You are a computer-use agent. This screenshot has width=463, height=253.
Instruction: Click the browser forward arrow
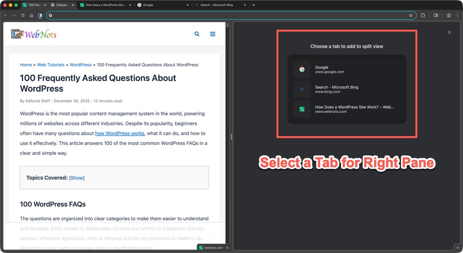pyautogui.click(x=14, y=16)
